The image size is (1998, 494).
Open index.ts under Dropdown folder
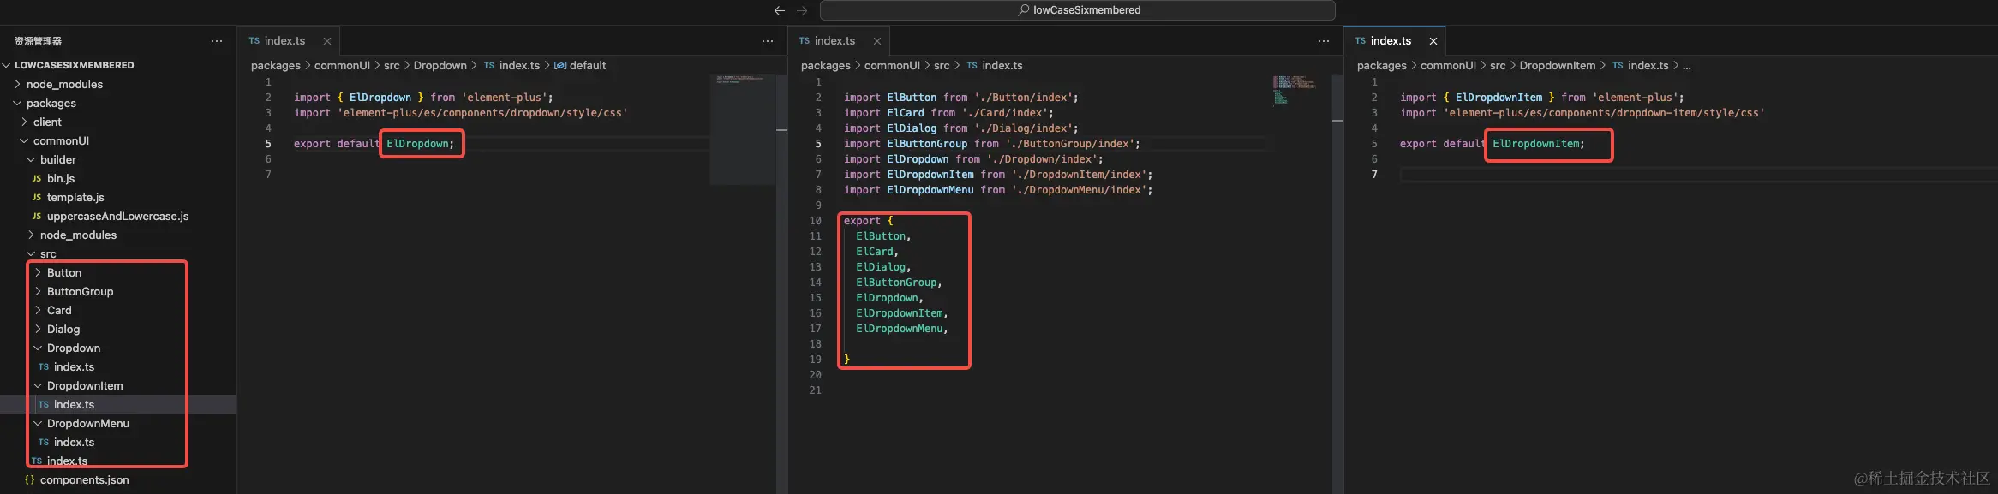click(118, 366)
